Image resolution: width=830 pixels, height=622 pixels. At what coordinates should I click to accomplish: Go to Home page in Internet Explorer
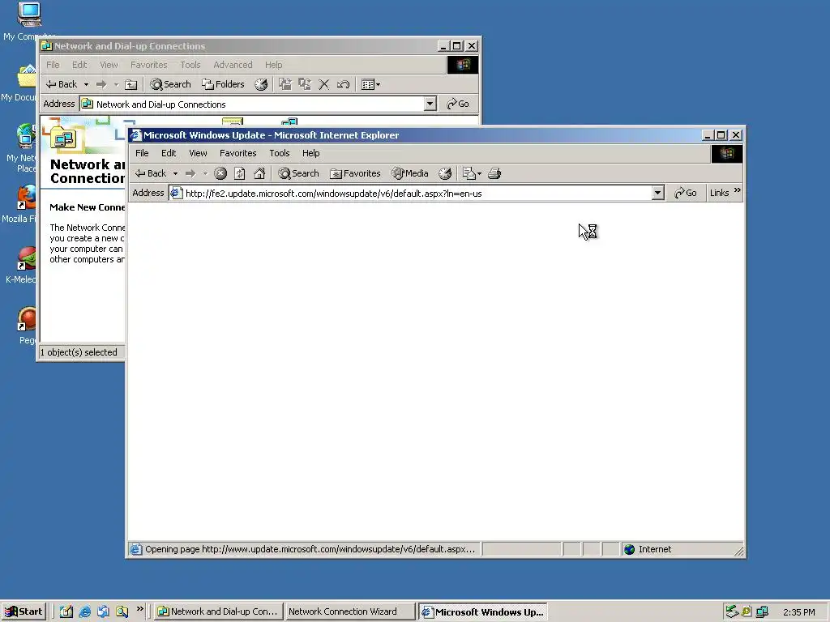click(259, 173)
